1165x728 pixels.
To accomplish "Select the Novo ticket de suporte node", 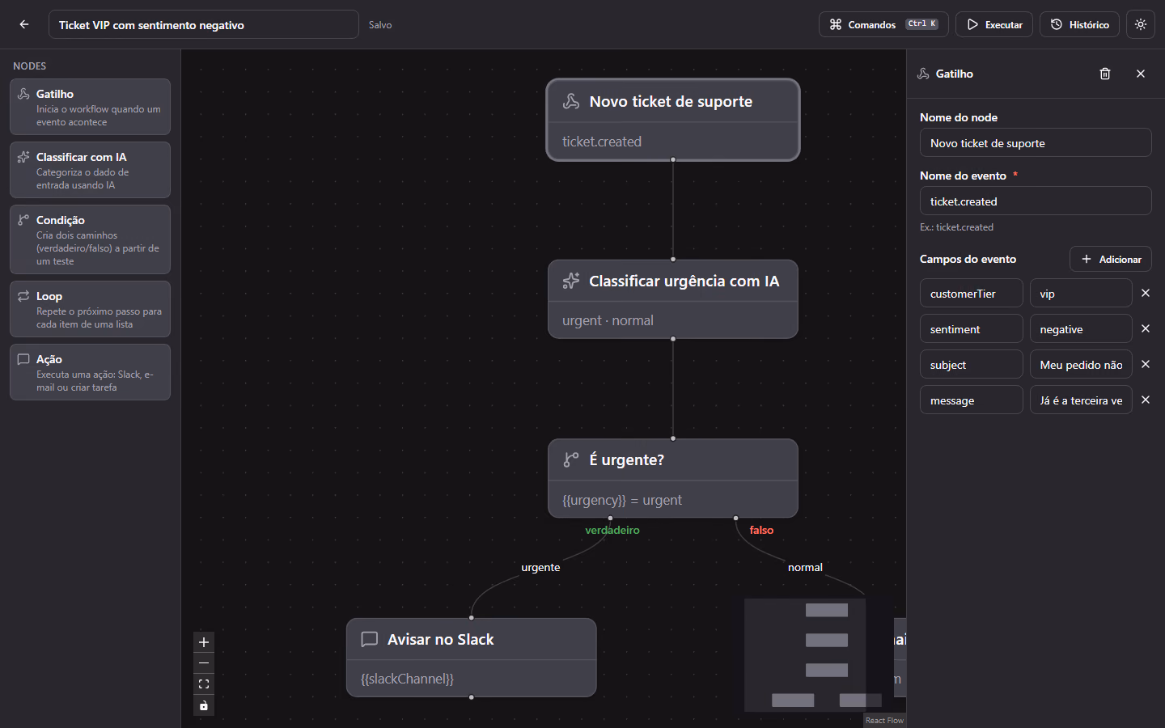I will click(x=673, y=120).
